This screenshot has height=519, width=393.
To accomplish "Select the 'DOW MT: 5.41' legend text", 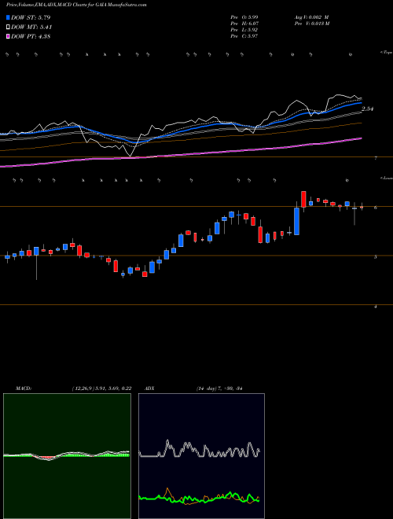I will [31, 28].
